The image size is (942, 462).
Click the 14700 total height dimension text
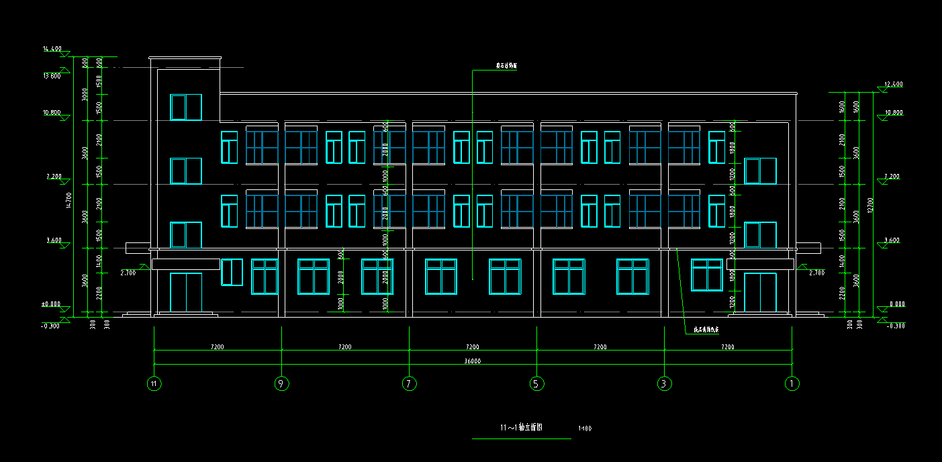tap(68, 199)
